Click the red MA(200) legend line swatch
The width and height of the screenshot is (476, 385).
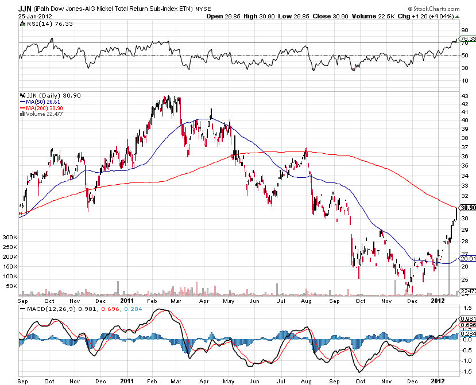click(23, 108)
